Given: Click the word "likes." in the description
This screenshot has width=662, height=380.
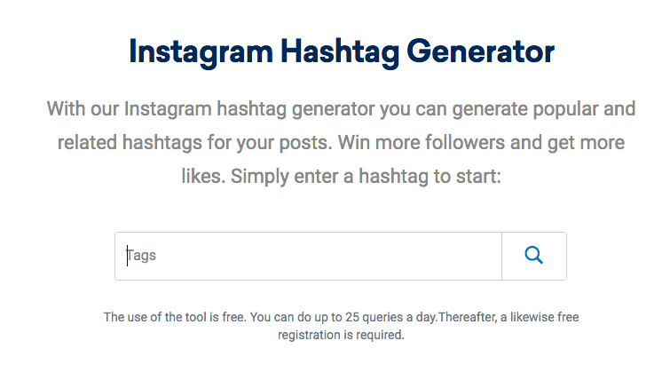Looking at the screenshot, I should pyautogui.click(x=203, y=176).
